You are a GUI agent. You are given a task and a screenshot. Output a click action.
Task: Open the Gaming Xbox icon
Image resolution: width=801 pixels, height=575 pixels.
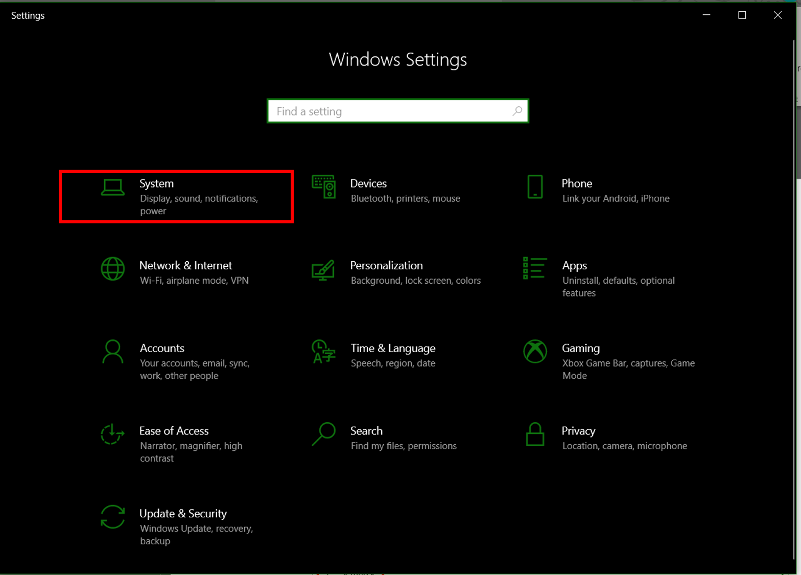click(535, 352)
